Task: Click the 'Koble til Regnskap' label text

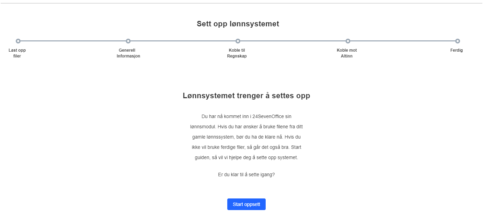Action: click(x=237, y=53)
